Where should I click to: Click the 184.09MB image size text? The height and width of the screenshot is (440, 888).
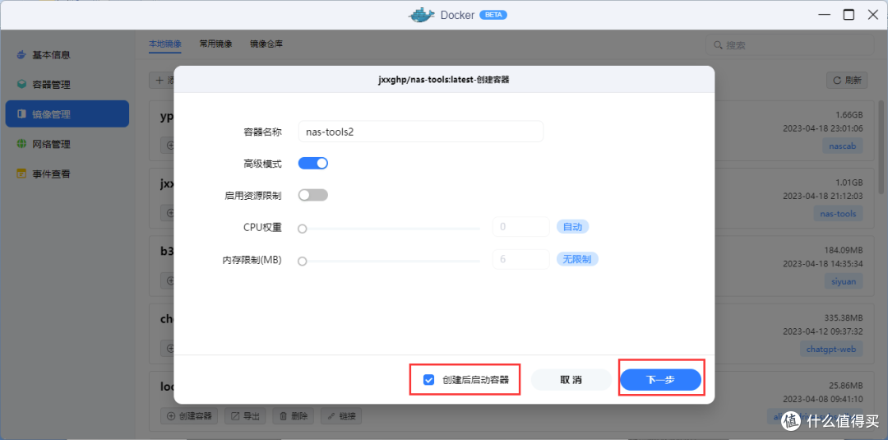844,250
